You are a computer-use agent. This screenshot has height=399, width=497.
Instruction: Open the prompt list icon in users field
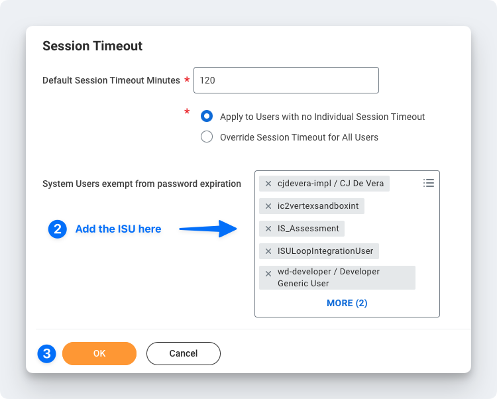[x=429, y=183]
